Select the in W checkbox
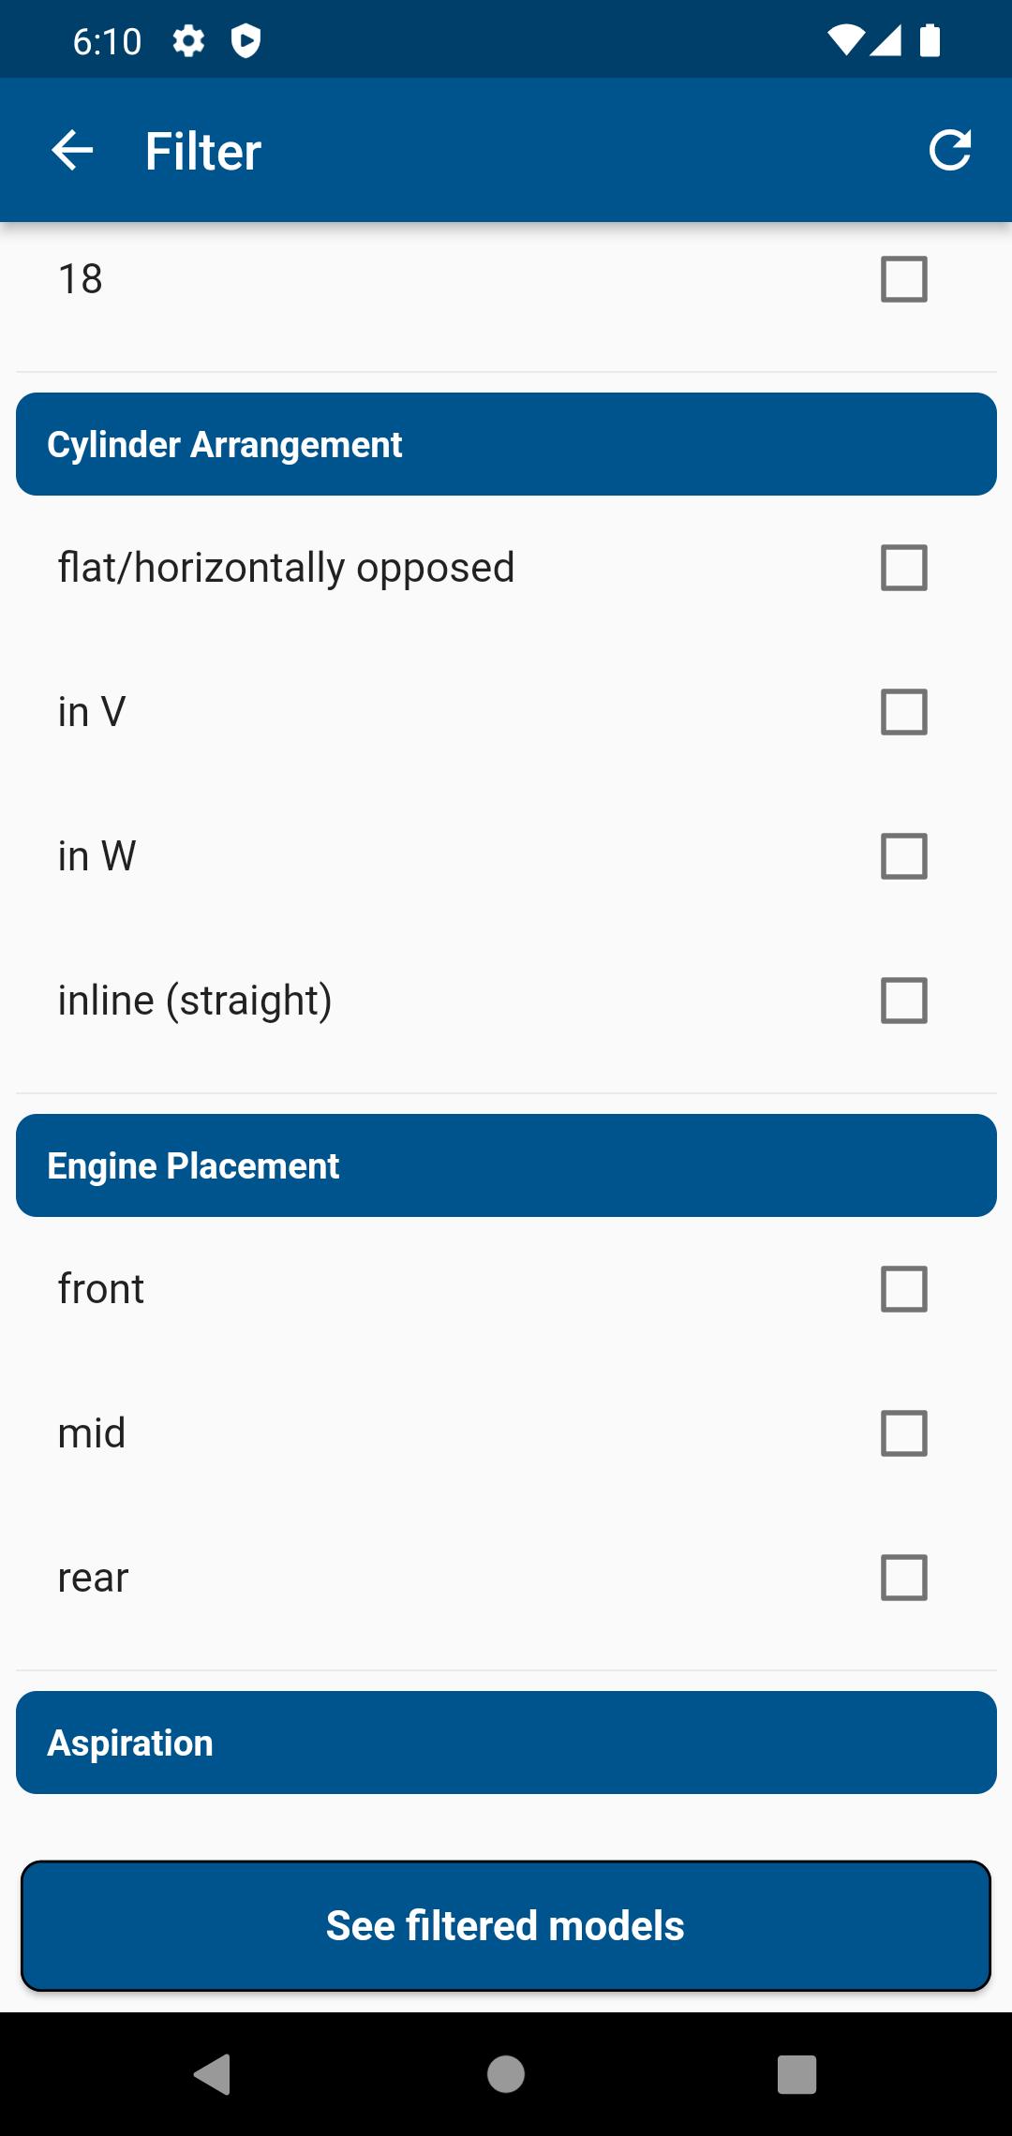 tap(904, 856)
